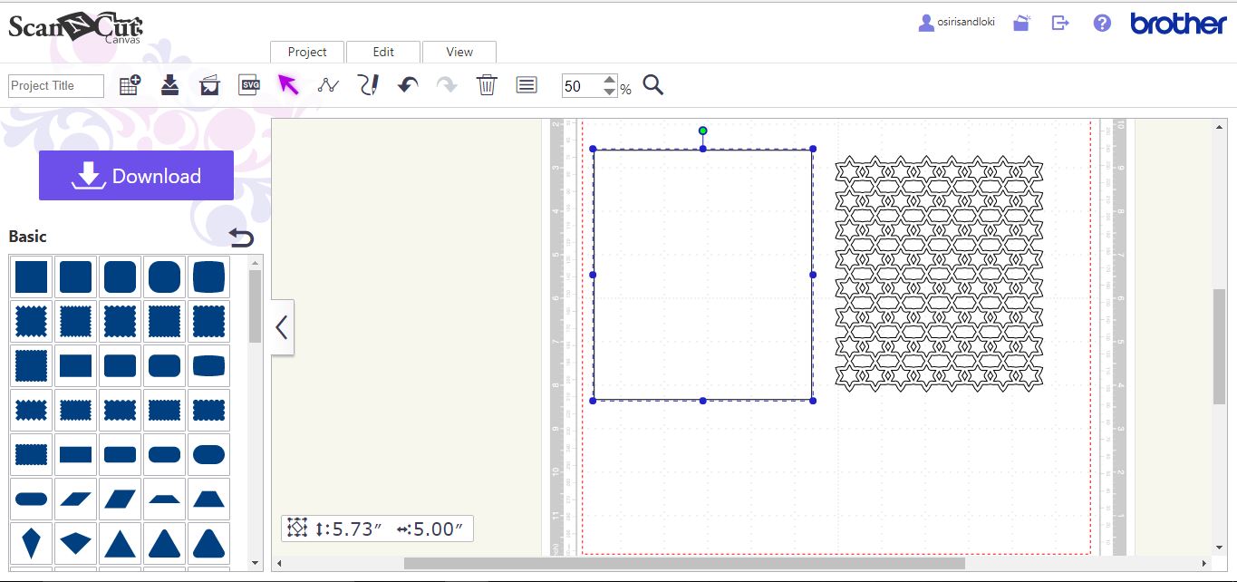Click the Download button
1237x582 pixels.
(136, 175)
